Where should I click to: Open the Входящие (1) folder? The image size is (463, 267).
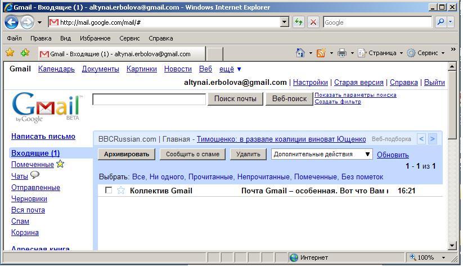35,153
